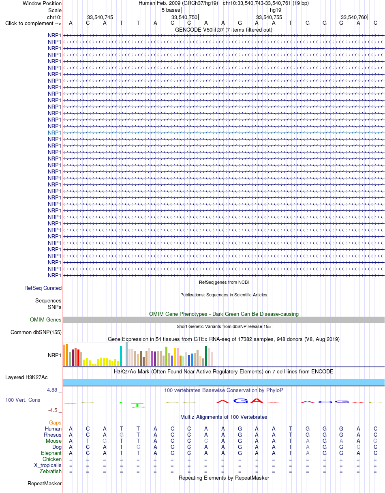Select the Rhesus alignment row label

point(53,435)
